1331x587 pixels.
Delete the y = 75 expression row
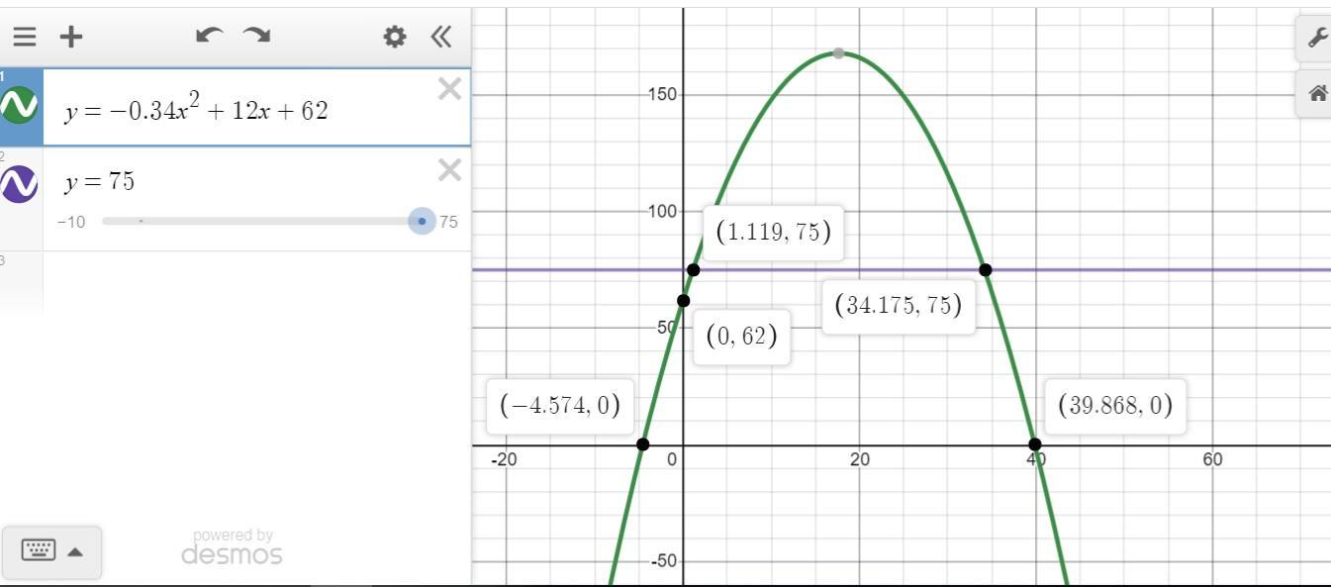coord(449,170)
